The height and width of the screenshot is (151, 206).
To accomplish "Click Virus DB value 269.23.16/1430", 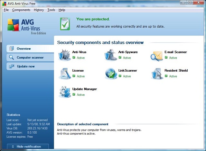I will pyautogui.click(x=37, y=128).
